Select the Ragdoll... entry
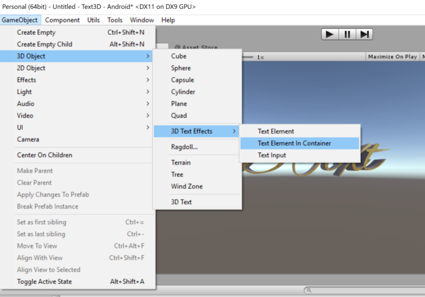 coord(198,147)
